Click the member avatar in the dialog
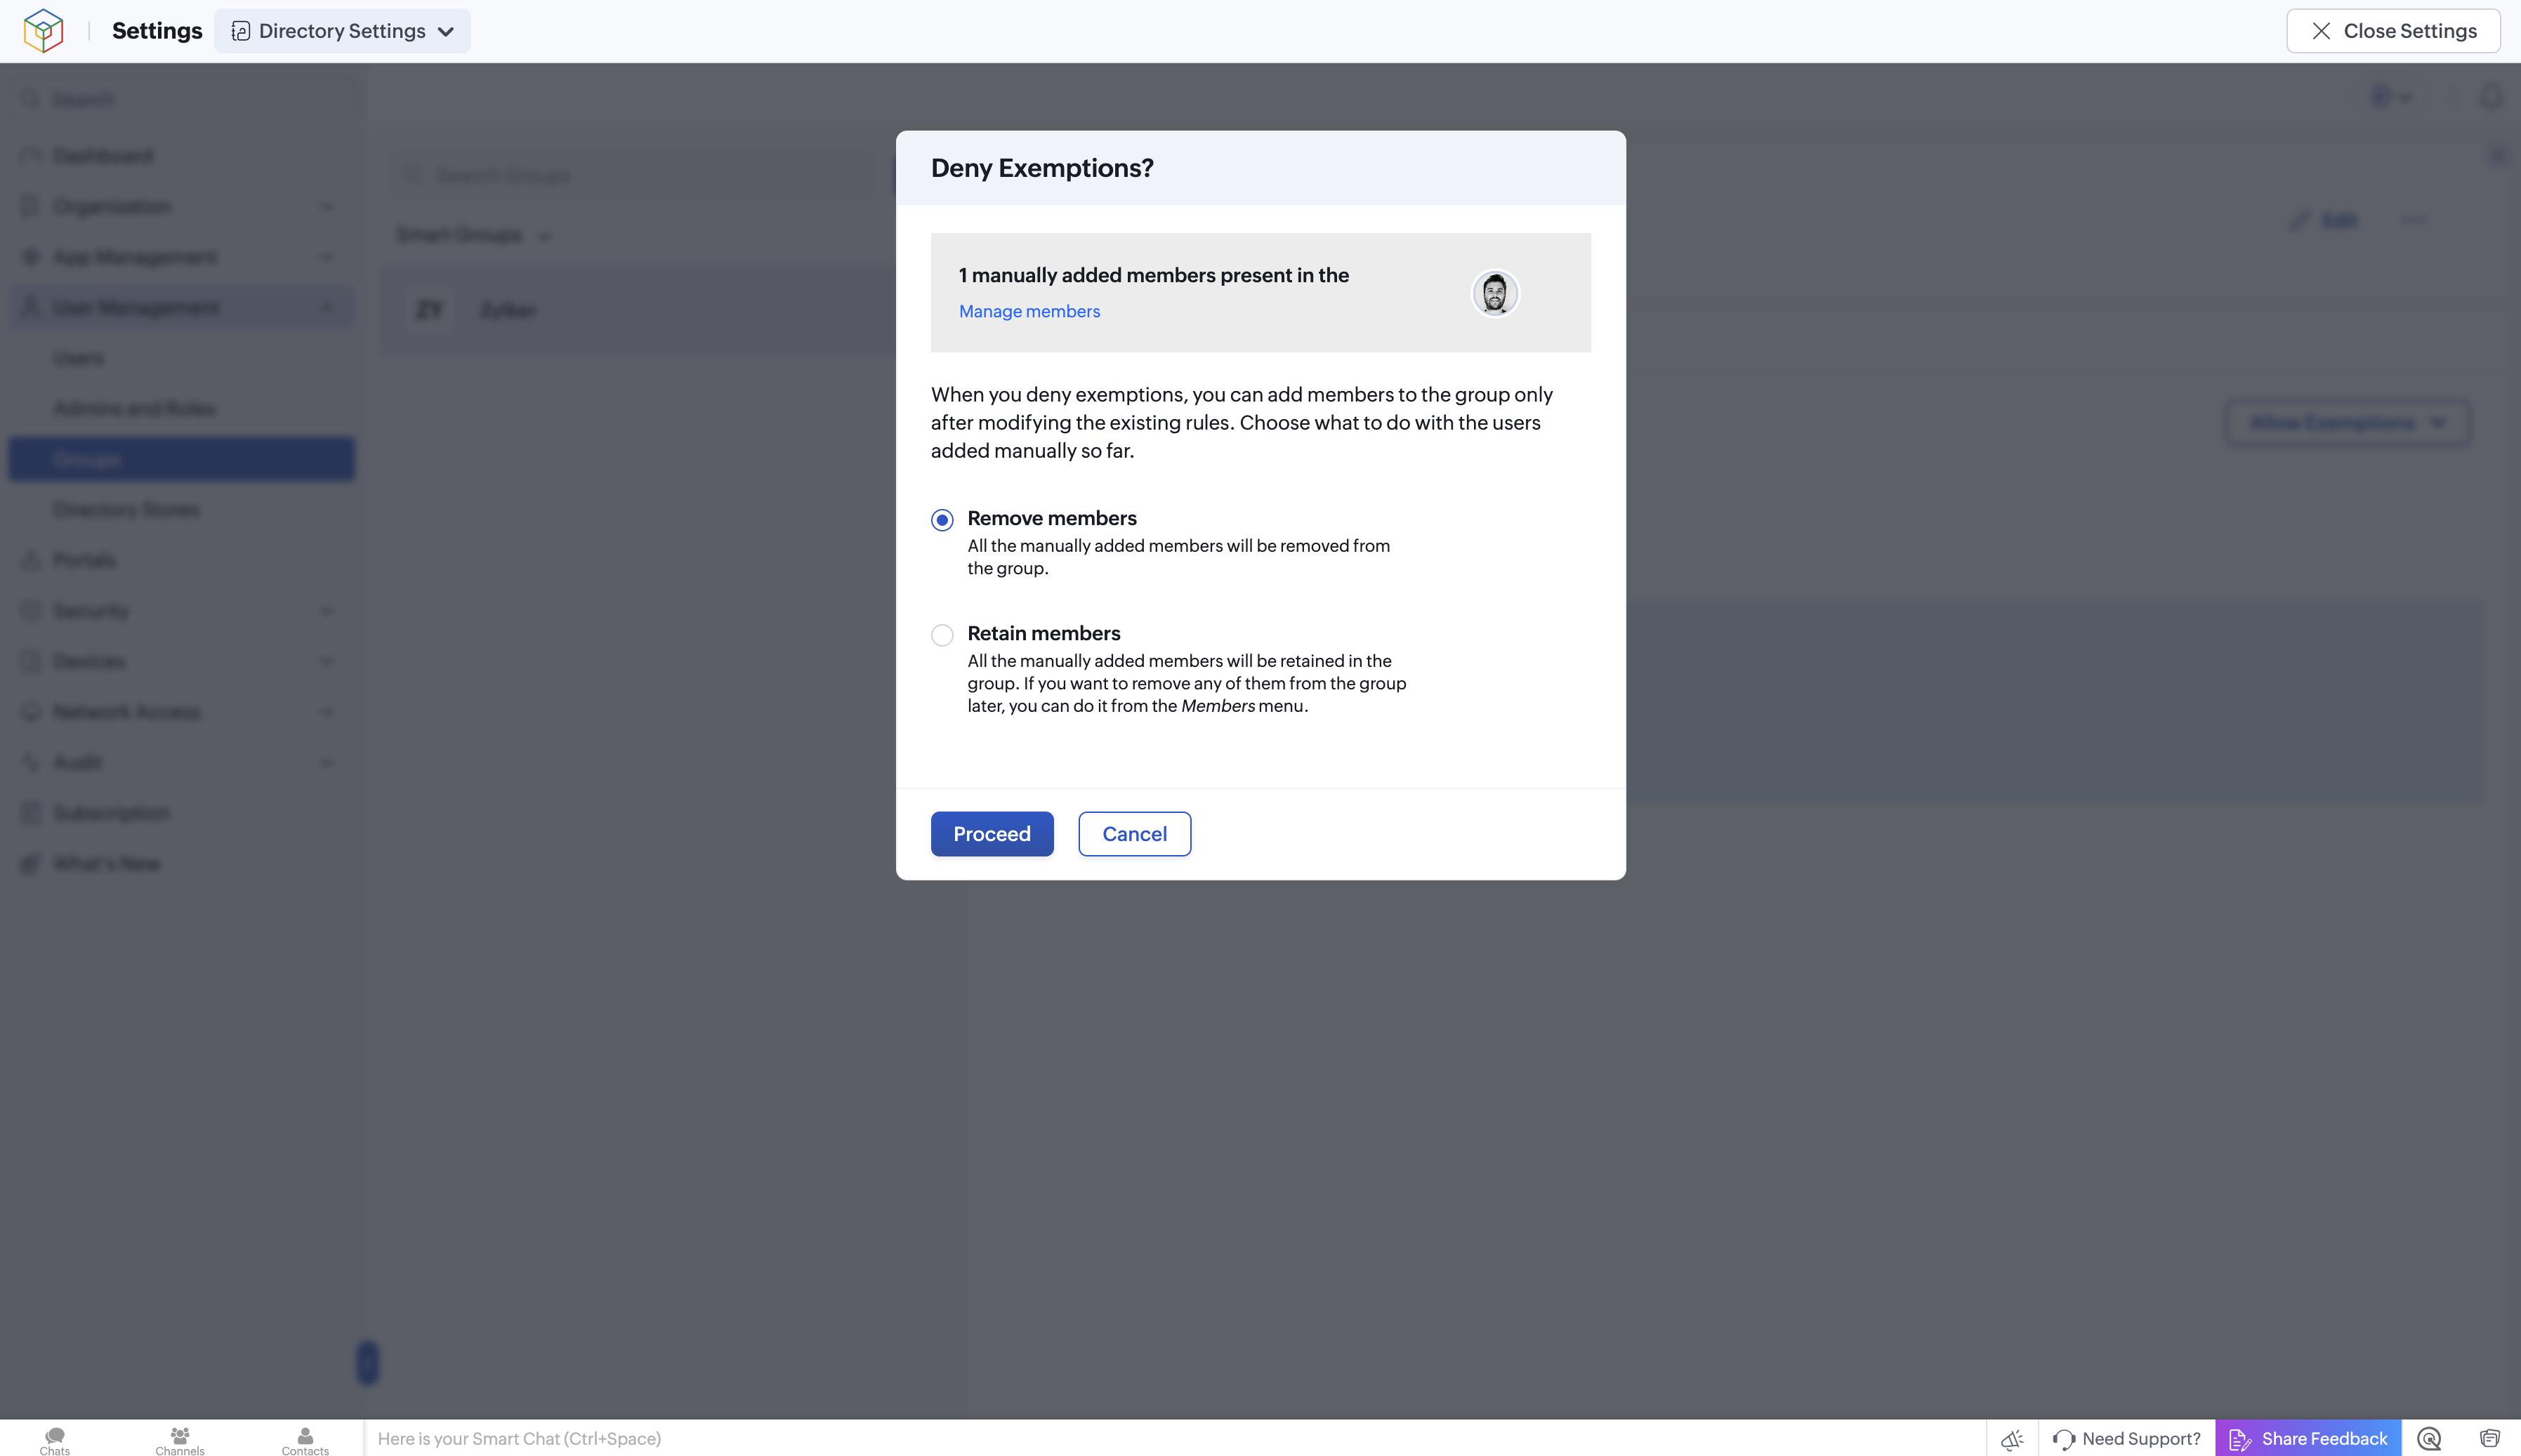The image size is (2521, 1456). [1495, 293]
